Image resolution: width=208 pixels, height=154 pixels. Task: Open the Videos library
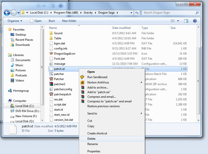(x=17, y=80)
